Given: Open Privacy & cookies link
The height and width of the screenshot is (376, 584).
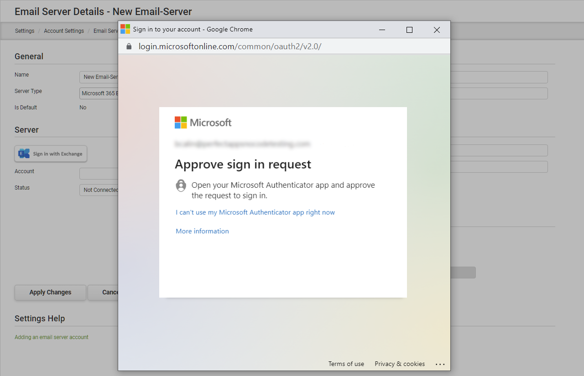Looking at the screenshot, I should (x=400, y=364).
